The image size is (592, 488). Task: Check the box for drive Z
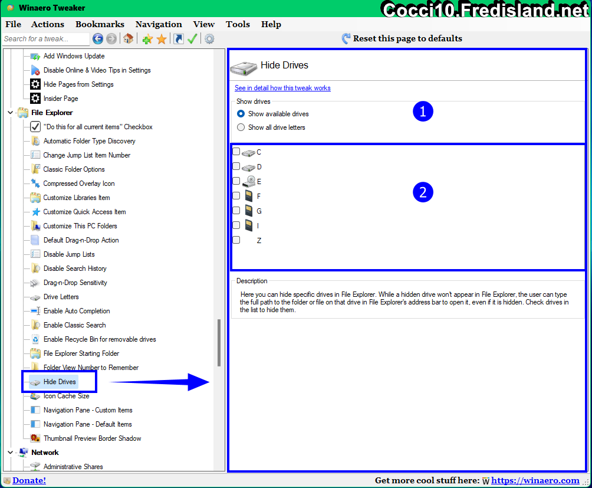coord(236,240)
